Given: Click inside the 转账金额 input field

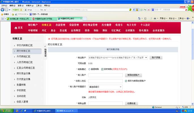Looking at the screenshot, I should coord(105,103).
